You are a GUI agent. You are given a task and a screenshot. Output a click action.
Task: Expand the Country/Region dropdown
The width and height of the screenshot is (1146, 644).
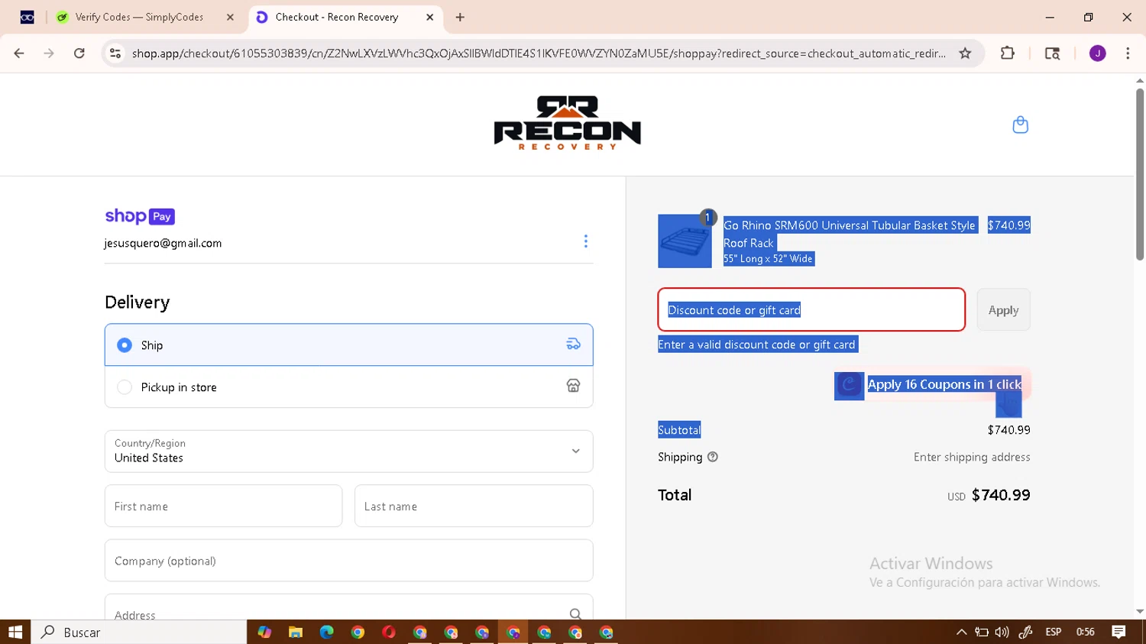[348, 451]
